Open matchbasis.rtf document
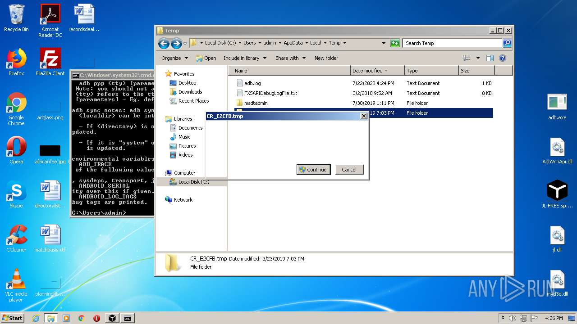Image resolution: width=577 pixels, height=324 pixels. click(x=50, y=238)
